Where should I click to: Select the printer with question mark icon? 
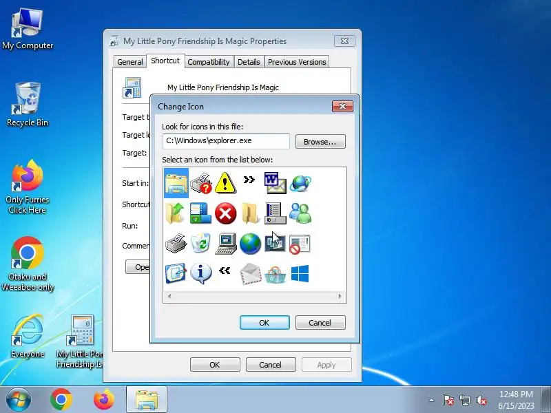pyautogui.click(x=200, y=183)
